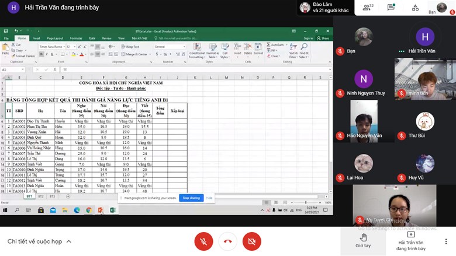Toggle Wrap Text in Alignment group
This screenshot has width=456, height=256.
pos(130,47)
